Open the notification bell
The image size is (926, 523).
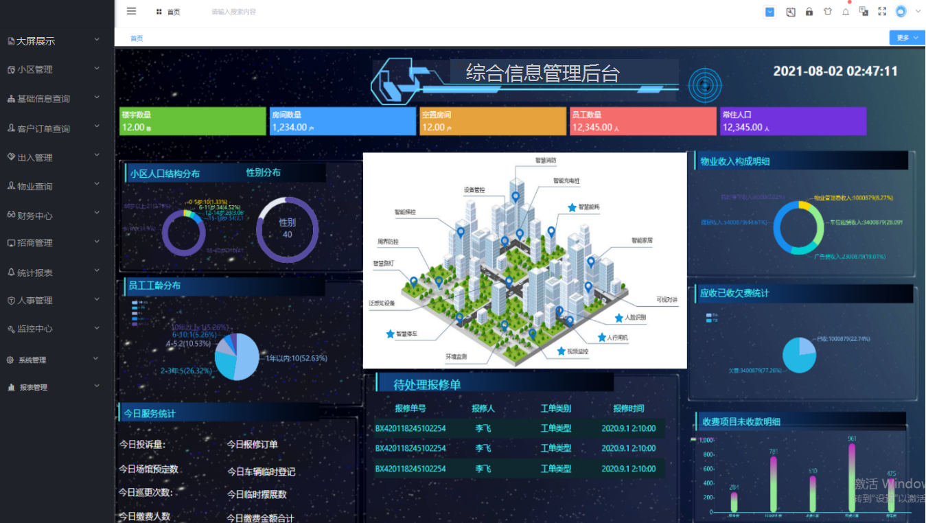pos(846,12)
